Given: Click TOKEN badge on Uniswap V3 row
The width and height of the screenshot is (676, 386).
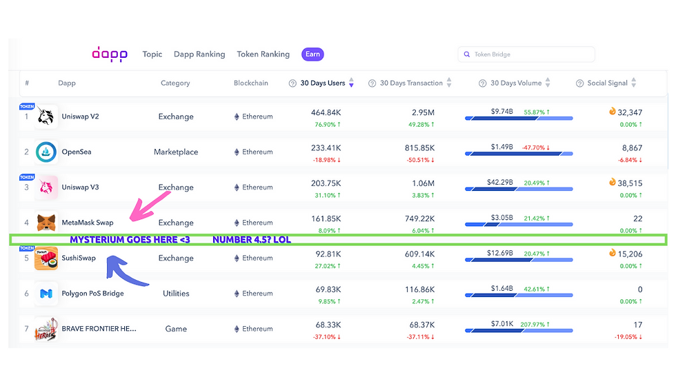Looking at the screenshot, I should click(x=27, y=177).
